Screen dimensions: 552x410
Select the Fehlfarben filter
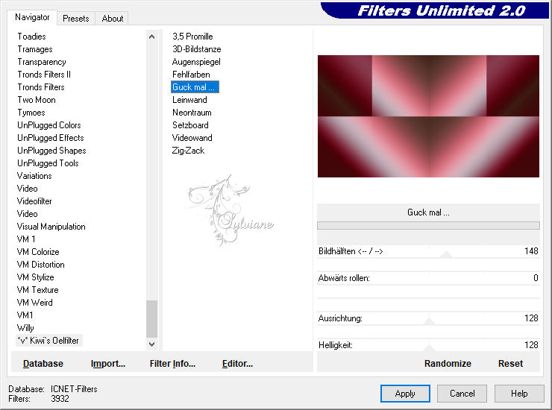[191, 75]
